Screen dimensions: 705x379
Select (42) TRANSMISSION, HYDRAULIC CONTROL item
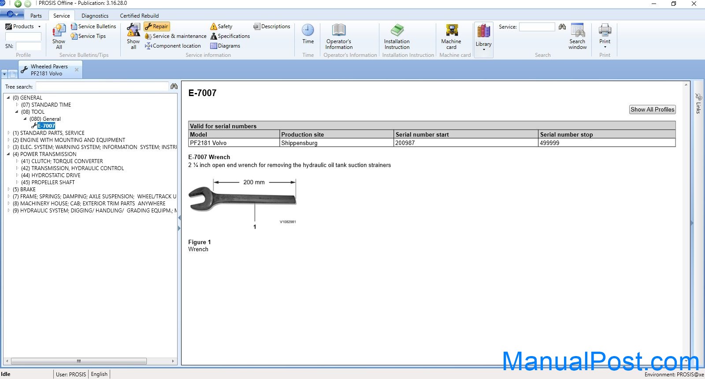(72, 168)
